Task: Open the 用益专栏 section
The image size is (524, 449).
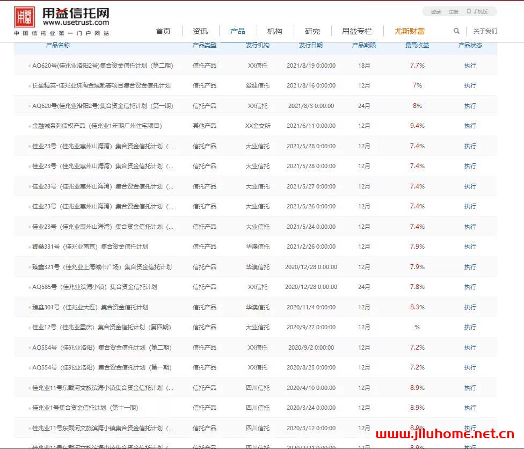Action: pyautogui.click(x=357, y=31)
